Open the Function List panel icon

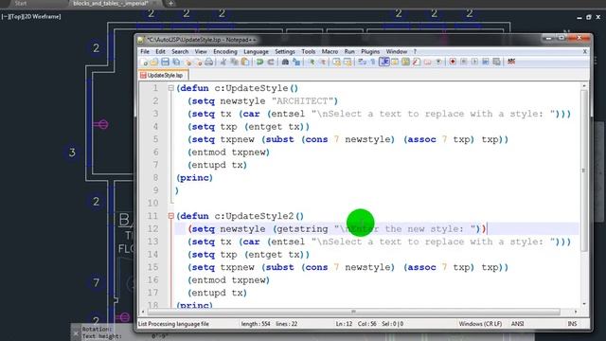coord(417,62)
